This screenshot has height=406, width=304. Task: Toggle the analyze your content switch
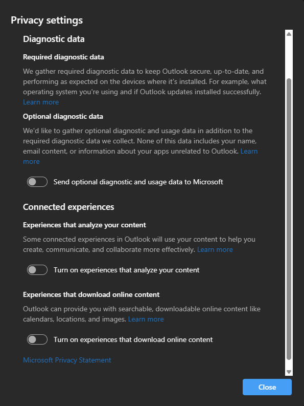click(37, 270)
